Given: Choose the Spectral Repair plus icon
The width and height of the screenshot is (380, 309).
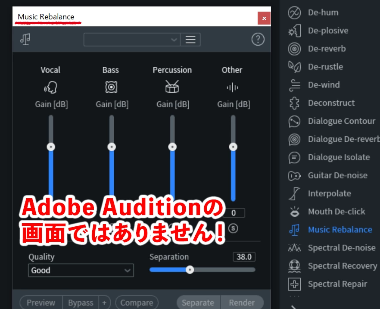Looking at the screenshot, I should [294, 284].
